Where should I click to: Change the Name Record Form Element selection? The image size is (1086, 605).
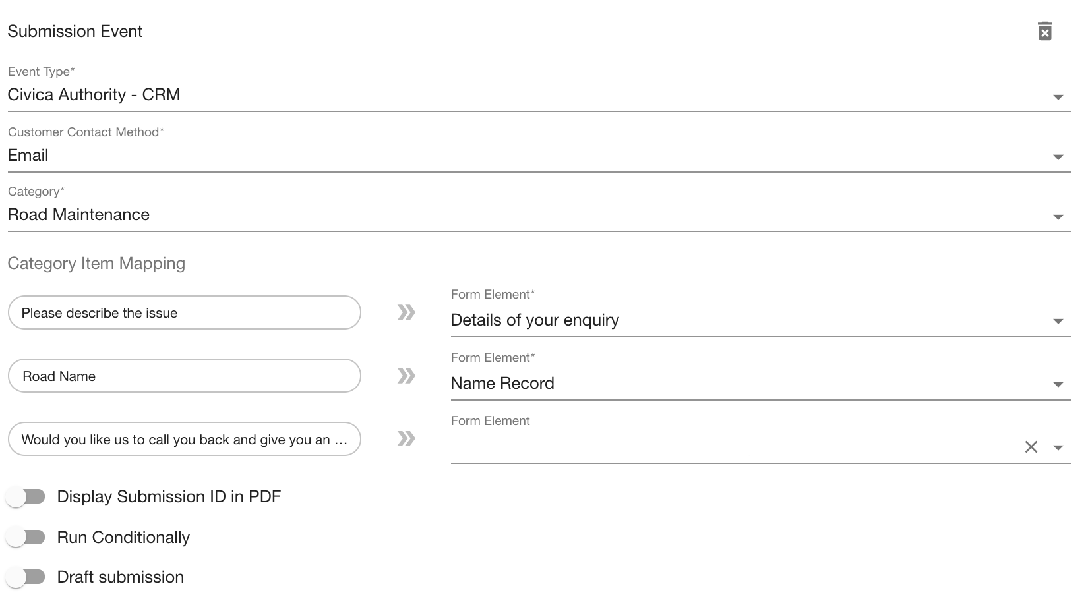1058,384
